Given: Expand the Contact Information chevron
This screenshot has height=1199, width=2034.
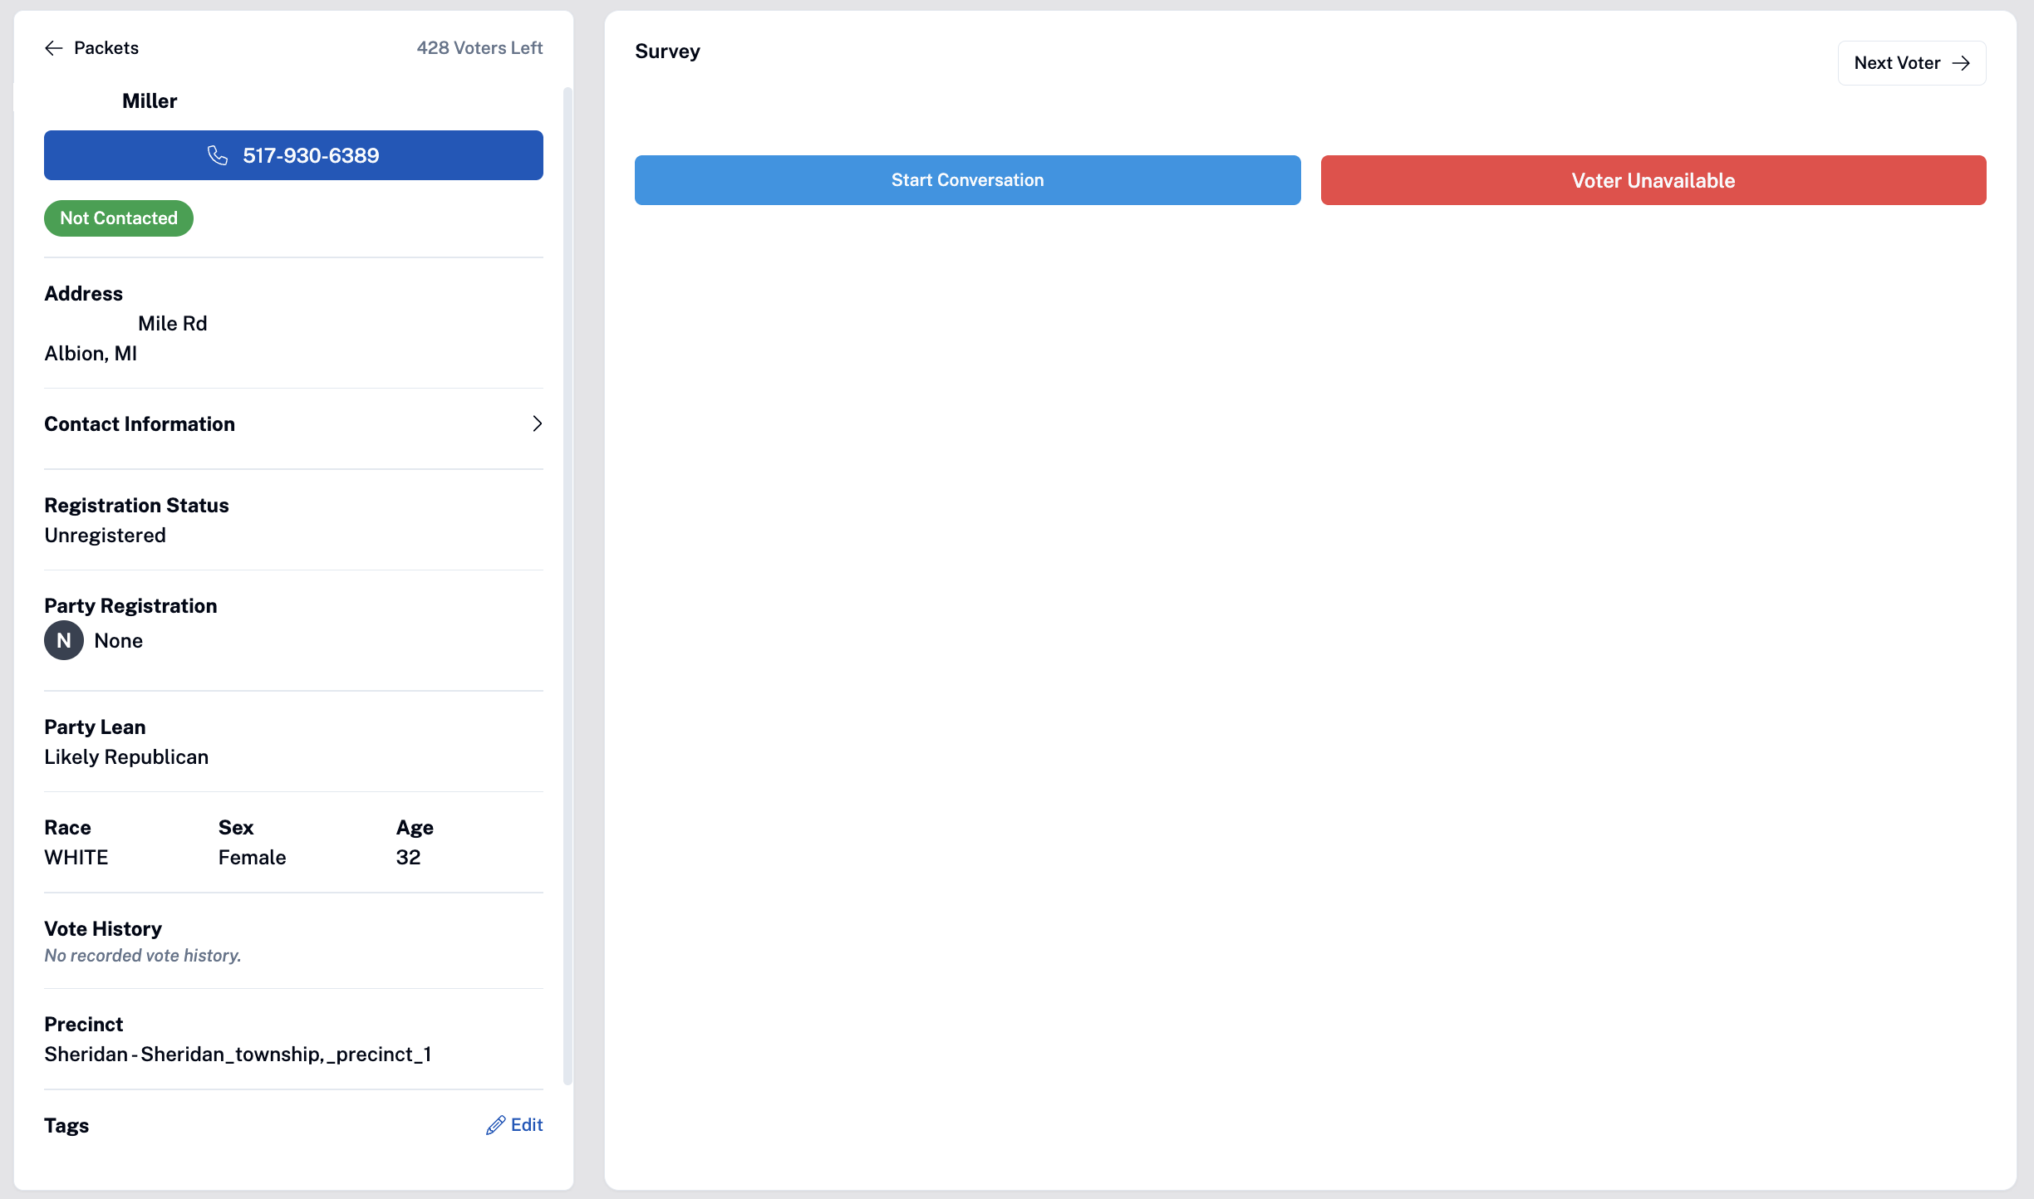Looking at the screenshot, I should tap(537, 423).
